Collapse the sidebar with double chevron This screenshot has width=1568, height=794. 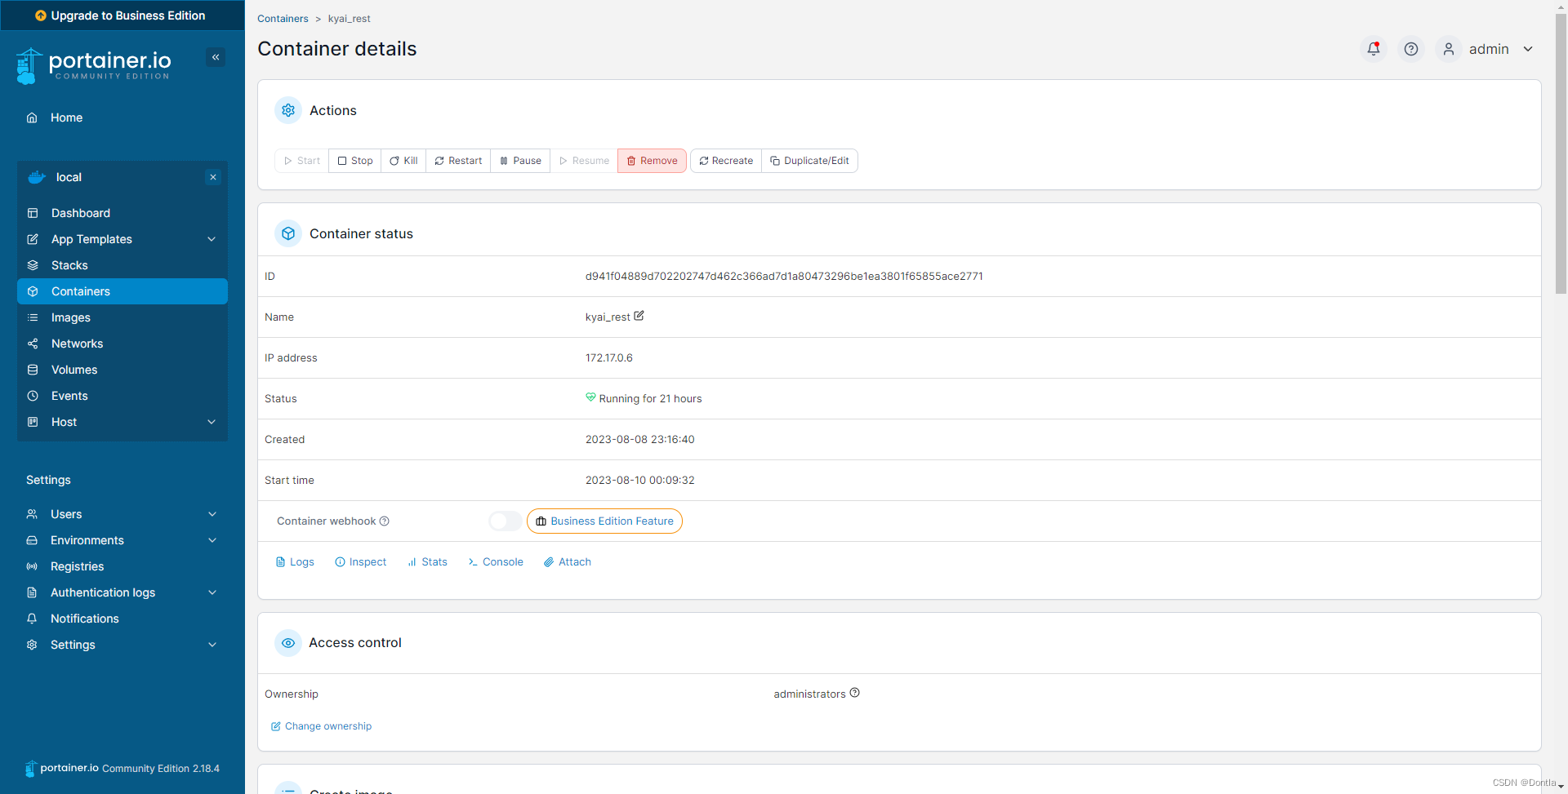[x=216, y=57]
